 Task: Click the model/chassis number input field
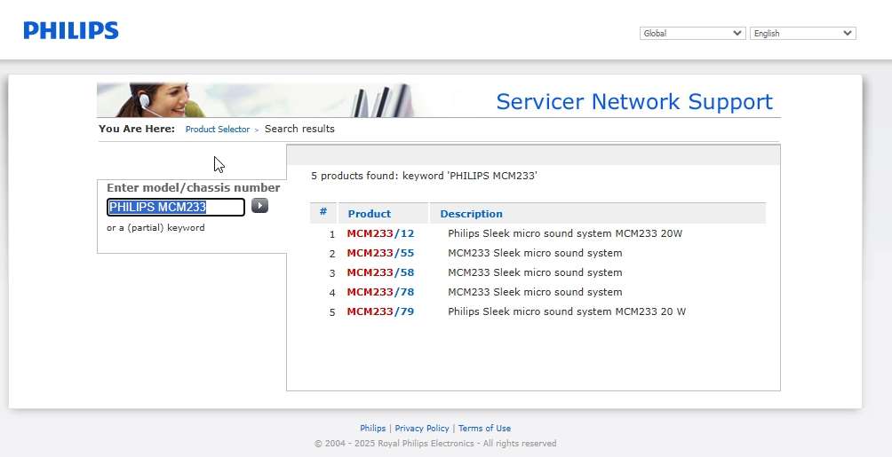point(176,207)
